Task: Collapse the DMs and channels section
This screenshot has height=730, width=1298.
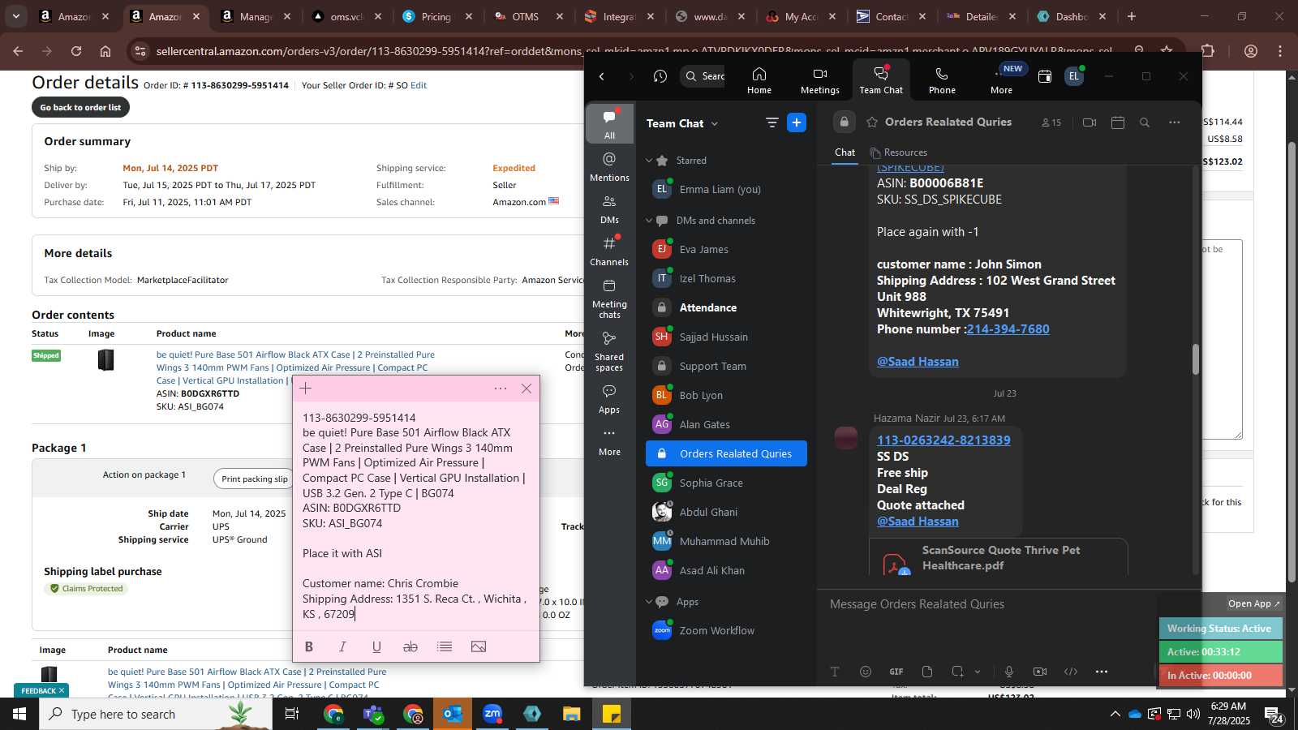Action: click(x=649, y=221)
